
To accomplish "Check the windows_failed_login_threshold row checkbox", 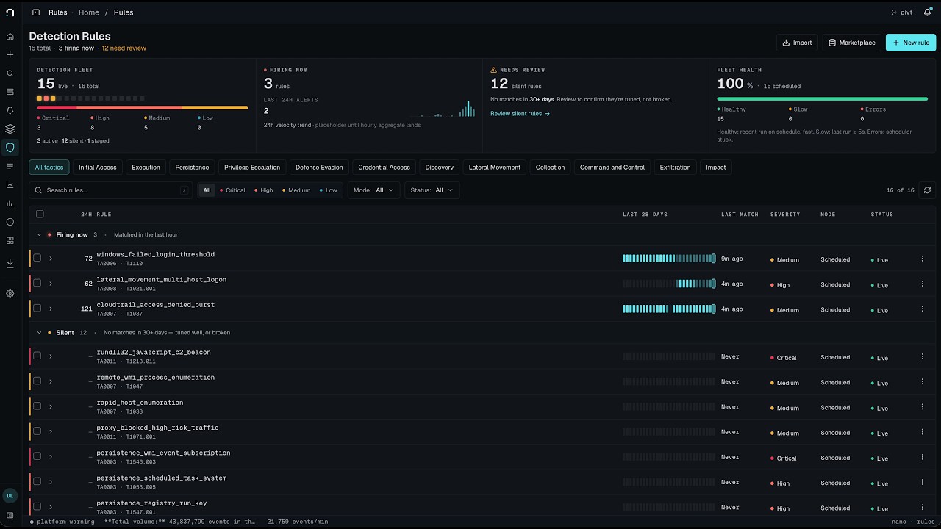I will 37,258.
